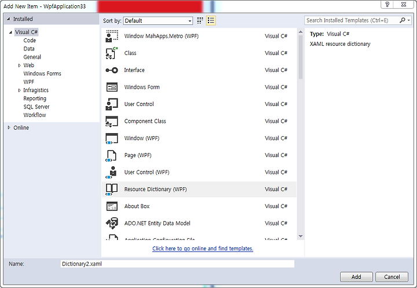Close the Add New Item dialog

point(404,4)
